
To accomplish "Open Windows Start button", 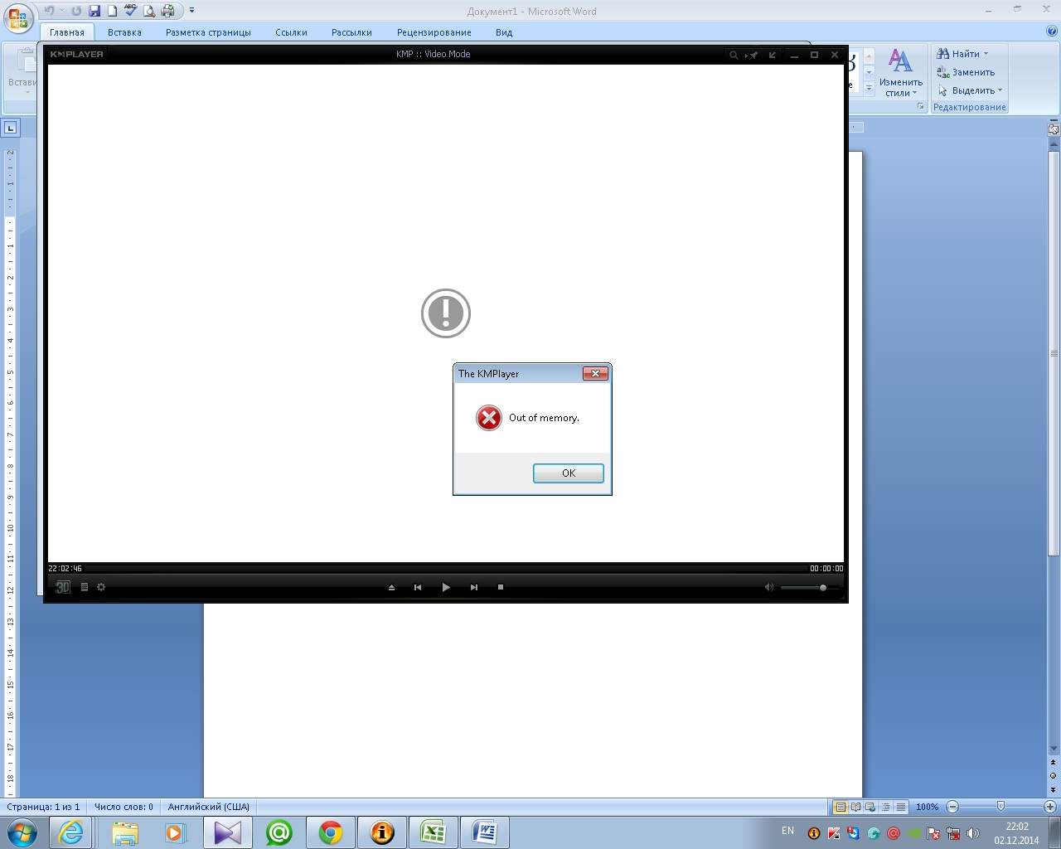I will pos(22,832).
